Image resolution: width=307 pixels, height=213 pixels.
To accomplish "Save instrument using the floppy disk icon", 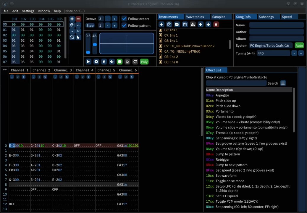I will click(185, 25).
